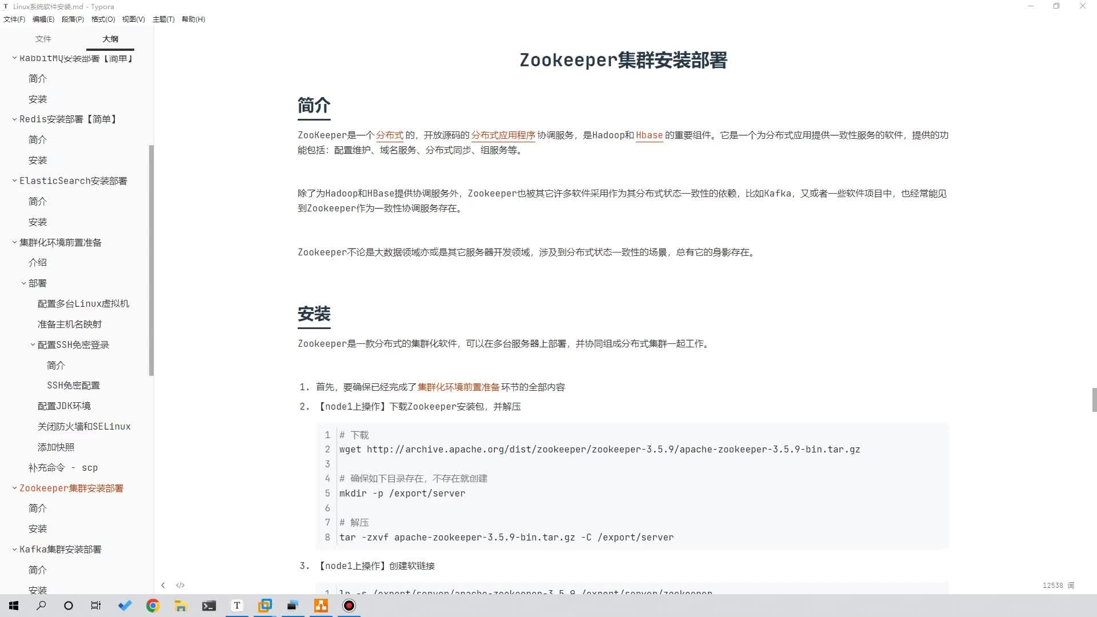Open Task View in taskbar
The height and width of the screenshot is (617, 1097).
point(96,606)
